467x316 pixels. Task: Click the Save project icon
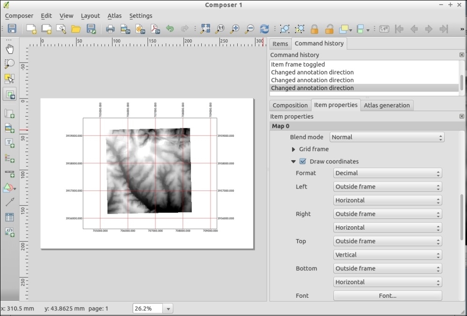[x=12, y=29]
